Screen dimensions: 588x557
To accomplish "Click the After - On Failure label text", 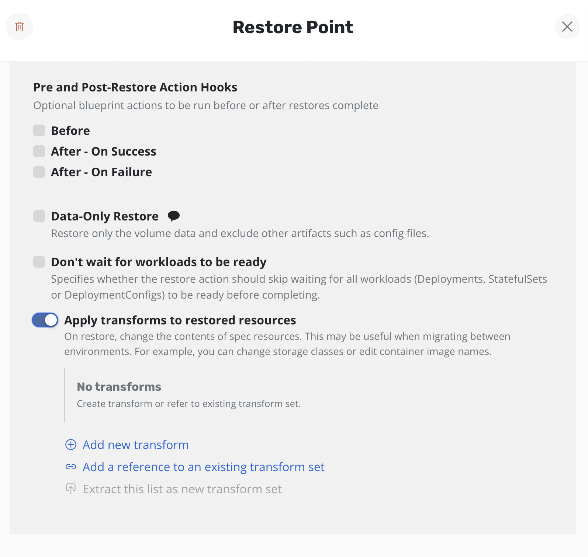I will tap(101, 172).
